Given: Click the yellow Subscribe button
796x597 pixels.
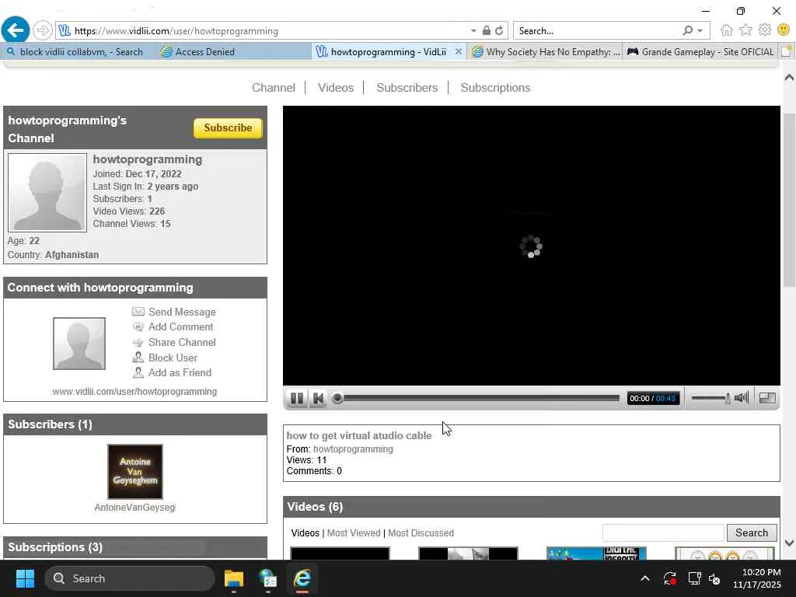Looking at the screenshot, I should 228,128.
